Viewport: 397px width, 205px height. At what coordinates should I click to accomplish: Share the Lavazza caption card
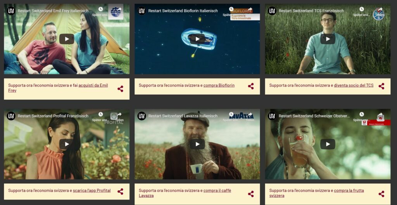tap(251, 194)
